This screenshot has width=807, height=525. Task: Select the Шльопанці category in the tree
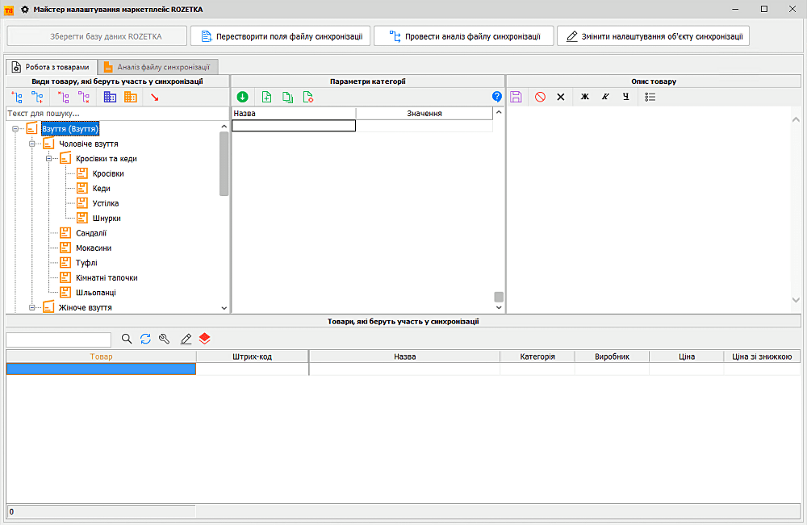[96, 293]
